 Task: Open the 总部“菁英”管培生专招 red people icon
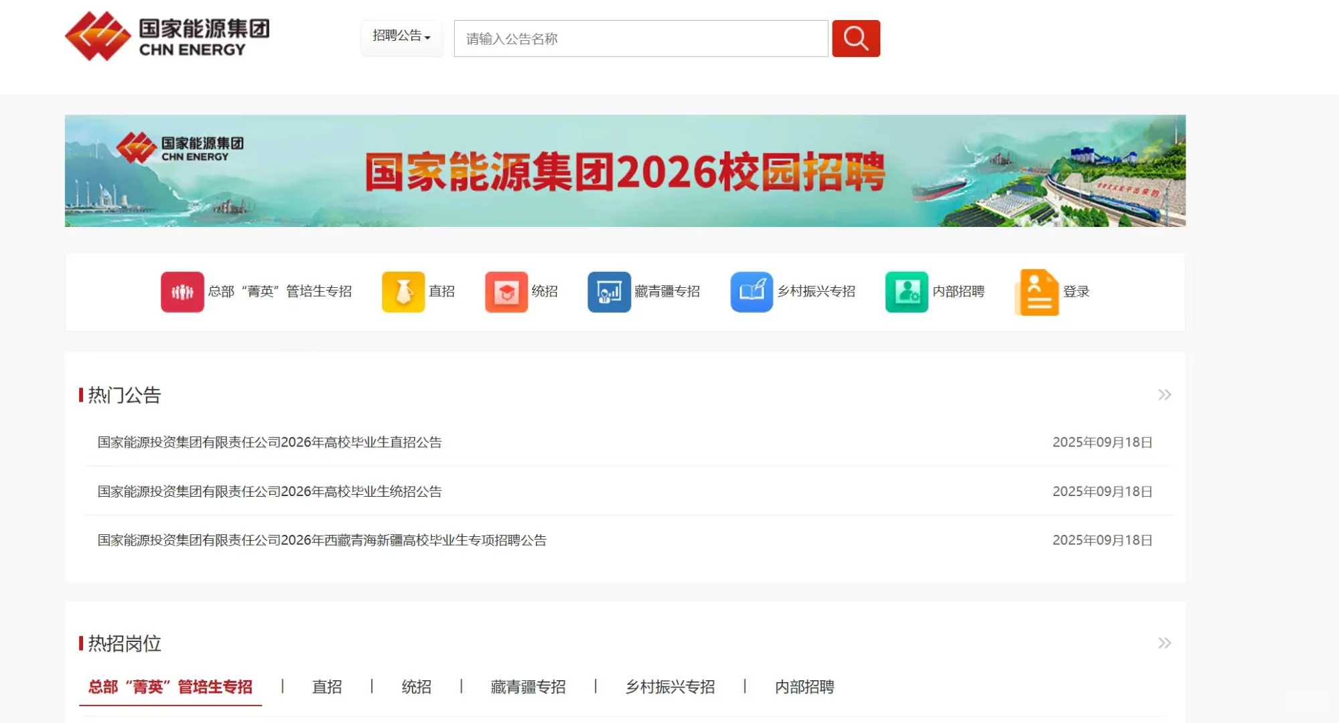coord(182,292)
